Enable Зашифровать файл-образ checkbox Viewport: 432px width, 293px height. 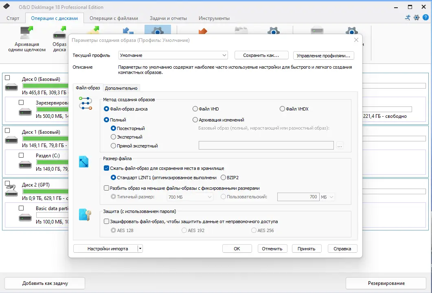click(x=106, y=221)
